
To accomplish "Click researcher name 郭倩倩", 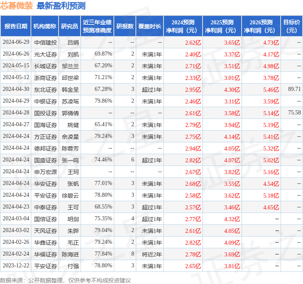I will 70,113.
